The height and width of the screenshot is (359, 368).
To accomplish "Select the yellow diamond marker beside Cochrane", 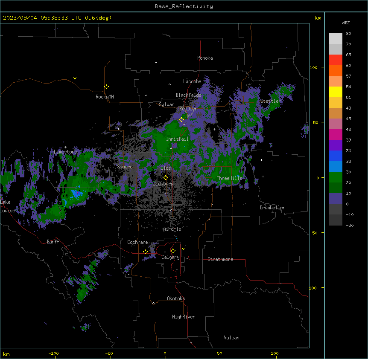I will [145, 252].
